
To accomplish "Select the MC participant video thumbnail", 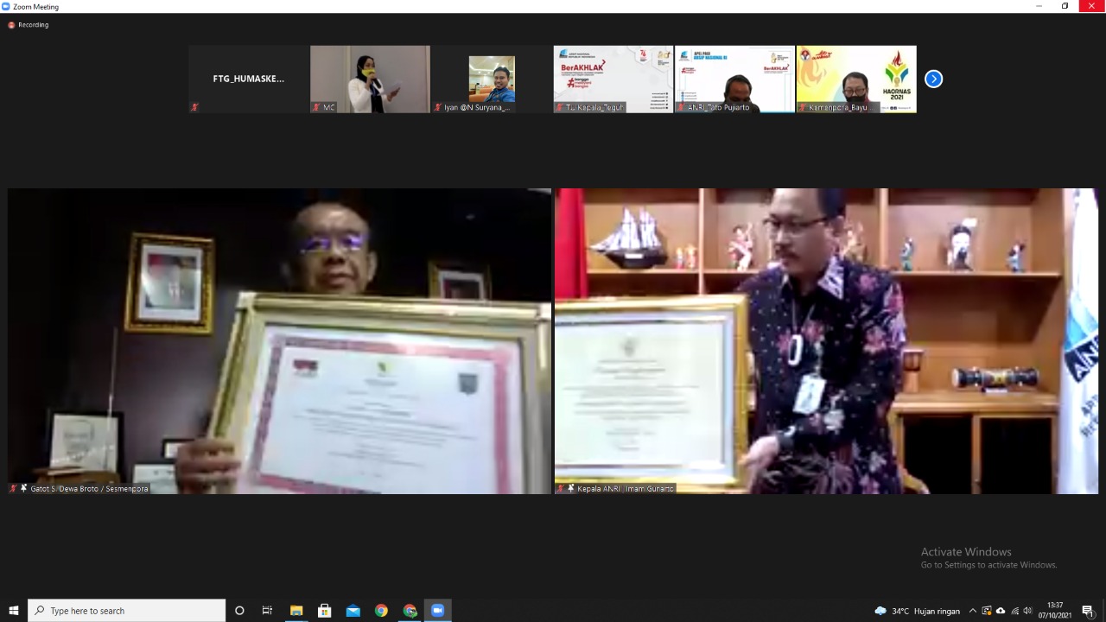I will coord(370,79).
